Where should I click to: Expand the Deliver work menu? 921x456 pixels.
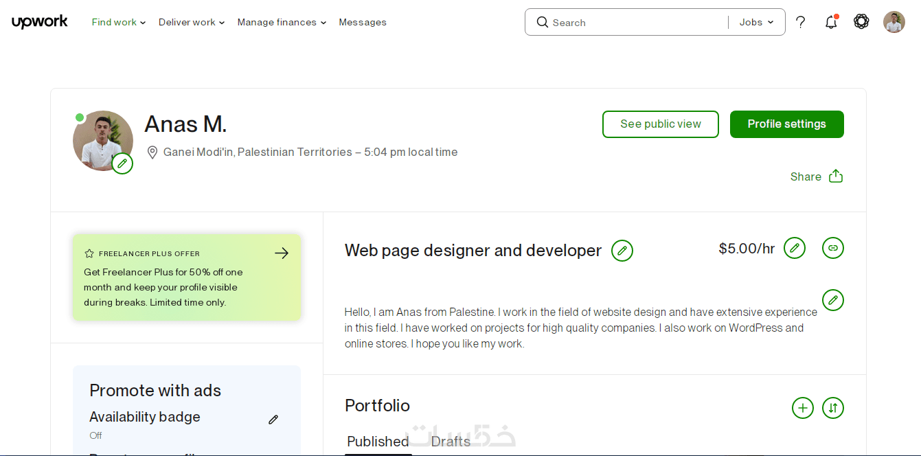(192, 22)
